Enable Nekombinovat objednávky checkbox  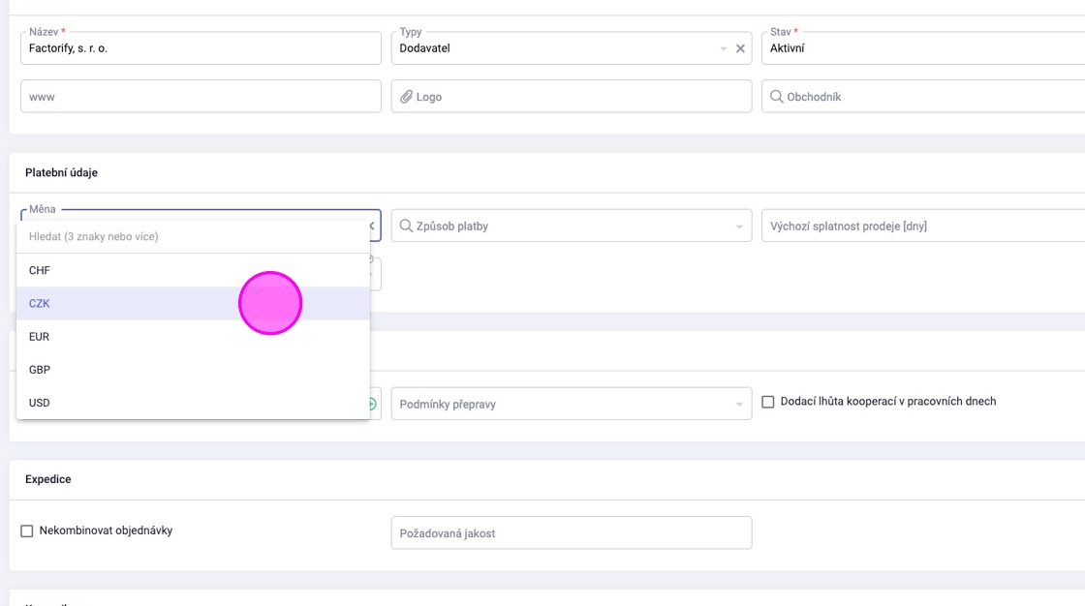(27, 531)
